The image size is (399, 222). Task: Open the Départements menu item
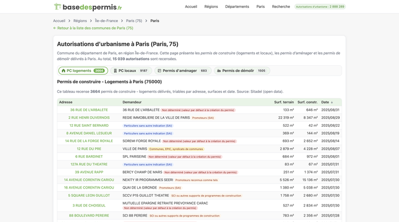237,7
